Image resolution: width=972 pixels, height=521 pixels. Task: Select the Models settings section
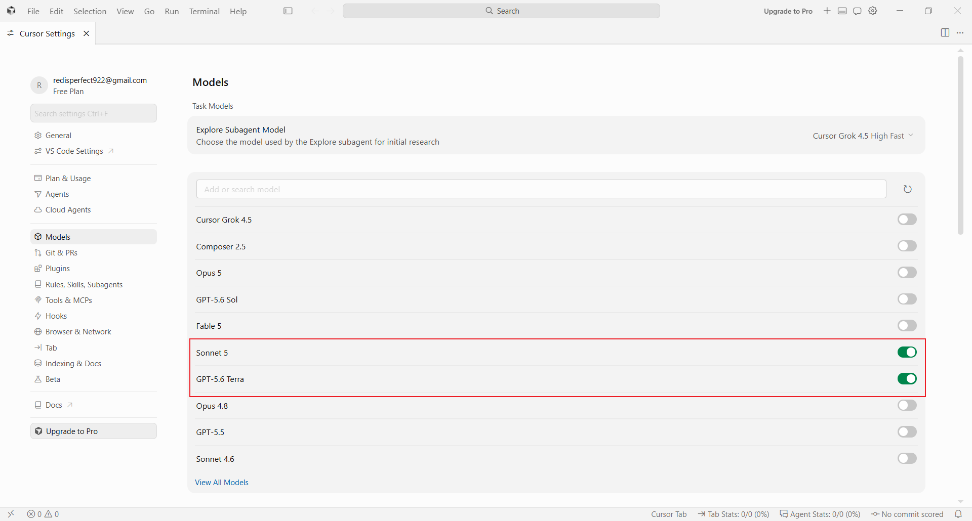pos(94,237)
